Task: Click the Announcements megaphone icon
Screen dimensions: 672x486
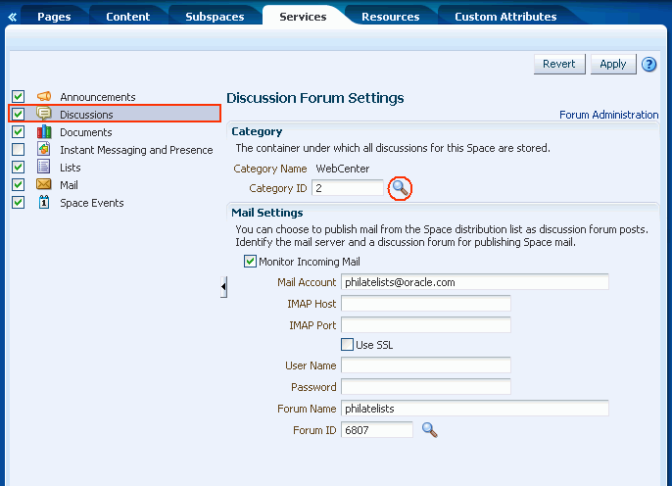Action: [43, 97]
